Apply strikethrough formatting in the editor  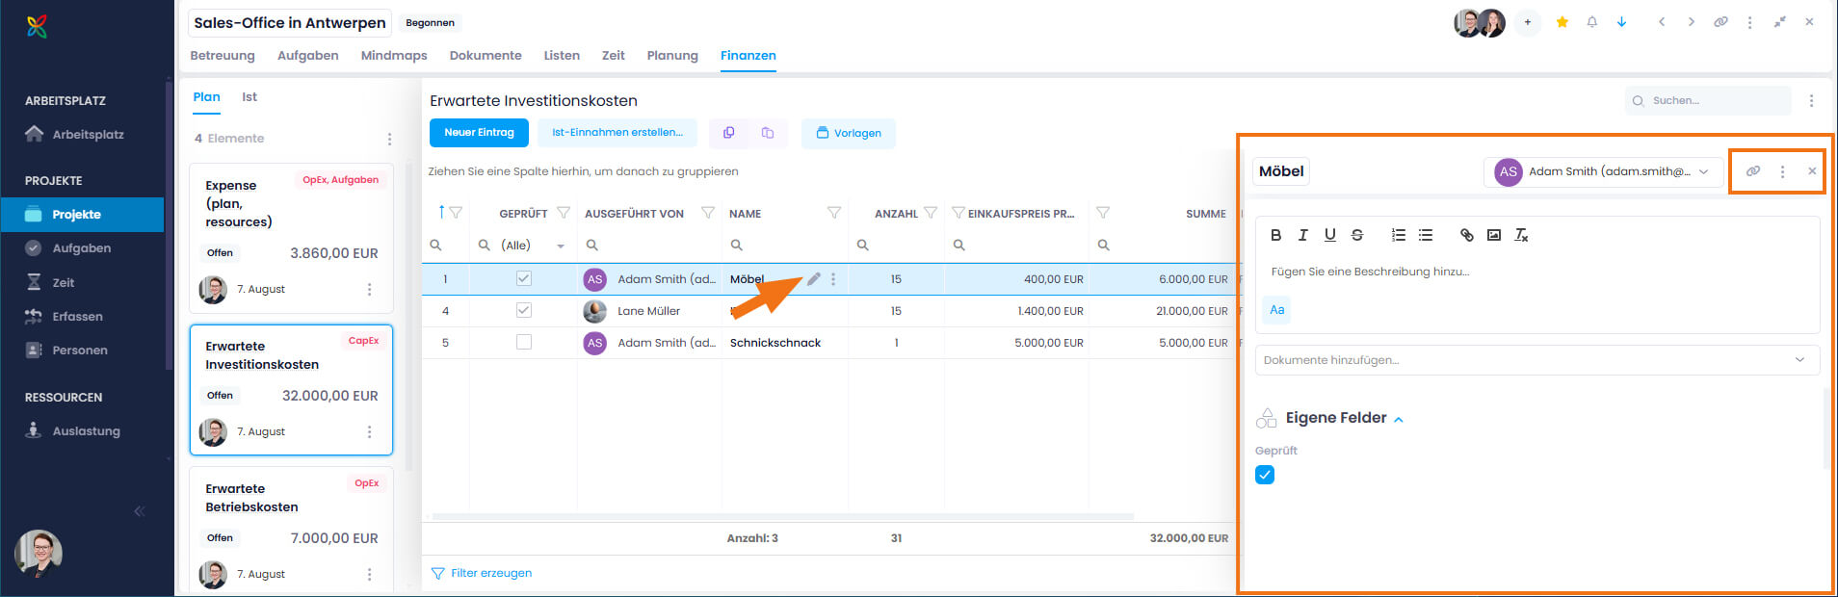click(x=1356, y=235)
